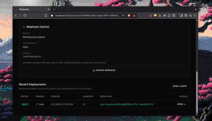This screenshot has height=121, width=212.
Task: Select the Shipyard browser tab
Action: (32, 9)
